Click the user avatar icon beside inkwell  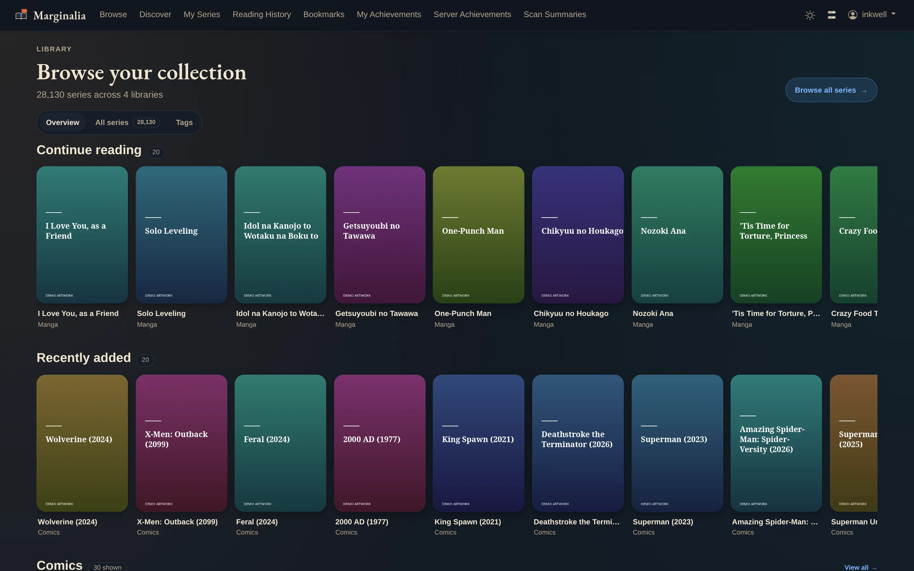(x=853, y=15)
